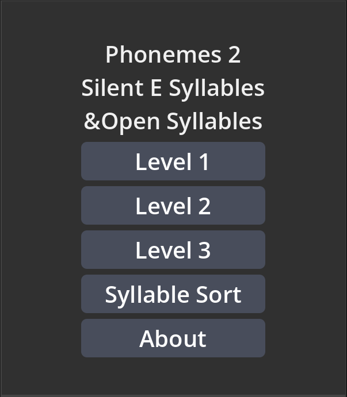The image size is (347, 397).
Task: Pick Syllable Sort from the main menu
Action: (x=173, y=294)
